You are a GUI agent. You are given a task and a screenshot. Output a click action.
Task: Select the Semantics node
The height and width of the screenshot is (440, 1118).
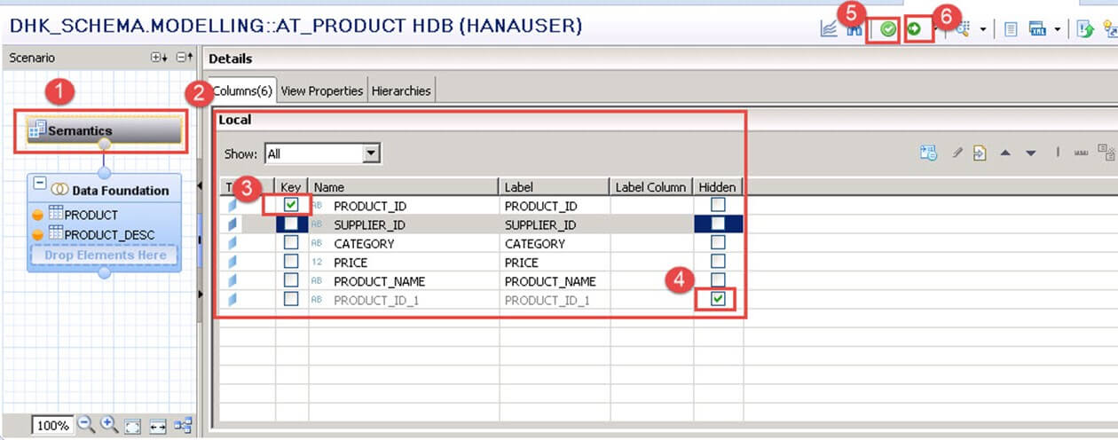click(x=104, y=130)
